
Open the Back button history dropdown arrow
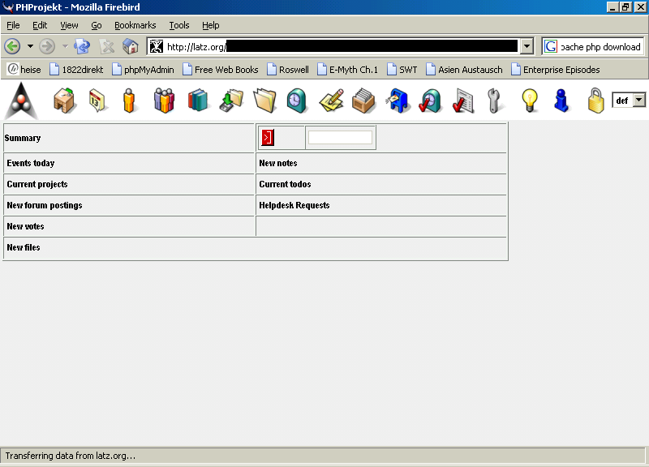(x=30, y=46)
